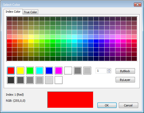144x113 pixels.
Task: Increase color index with up arrow
Action: 109,69
